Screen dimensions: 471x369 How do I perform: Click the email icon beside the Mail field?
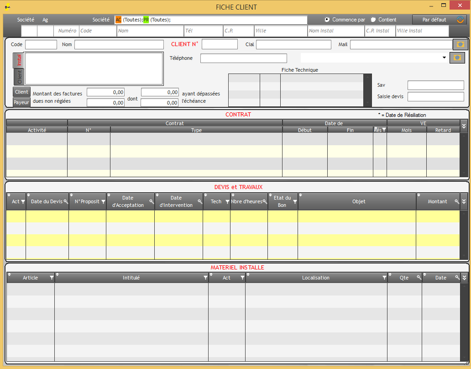click(x=460, y=44)
